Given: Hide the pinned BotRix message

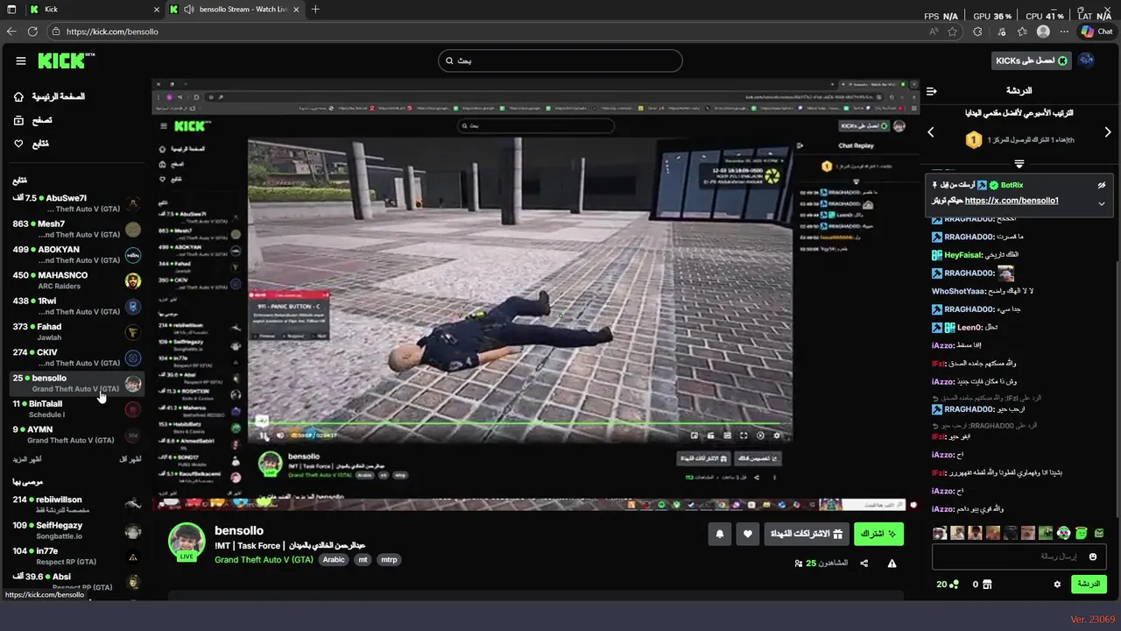Looking at the screenshot, I should coord(1102,185).
